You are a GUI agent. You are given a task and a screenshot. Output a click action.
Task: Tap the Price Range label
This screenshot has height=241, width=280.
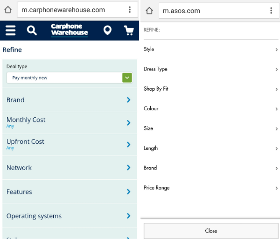[157, 188]
